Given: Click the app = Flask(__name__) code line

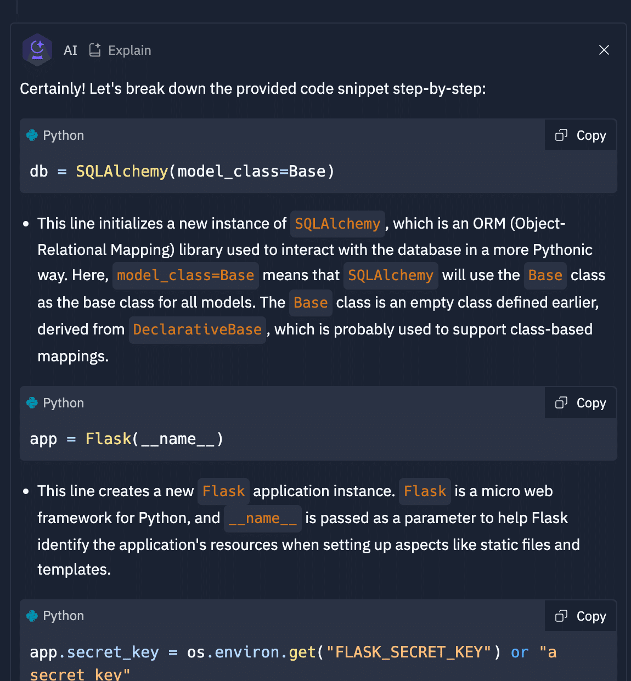Looking at the screenshot, I should (127, 439).
